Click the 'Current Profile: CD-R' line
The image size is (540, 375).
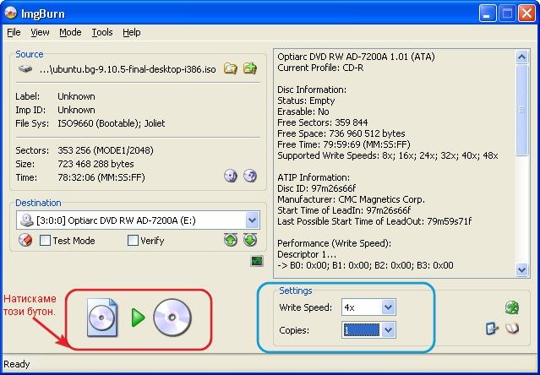pos(320,68)
